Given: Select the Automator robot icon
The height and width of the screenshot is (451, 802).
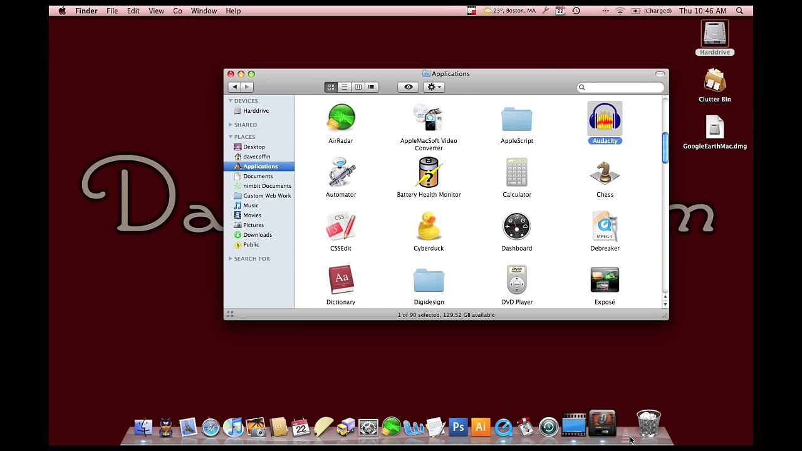Looking at the screenshot, I should [x=341, y=172].
